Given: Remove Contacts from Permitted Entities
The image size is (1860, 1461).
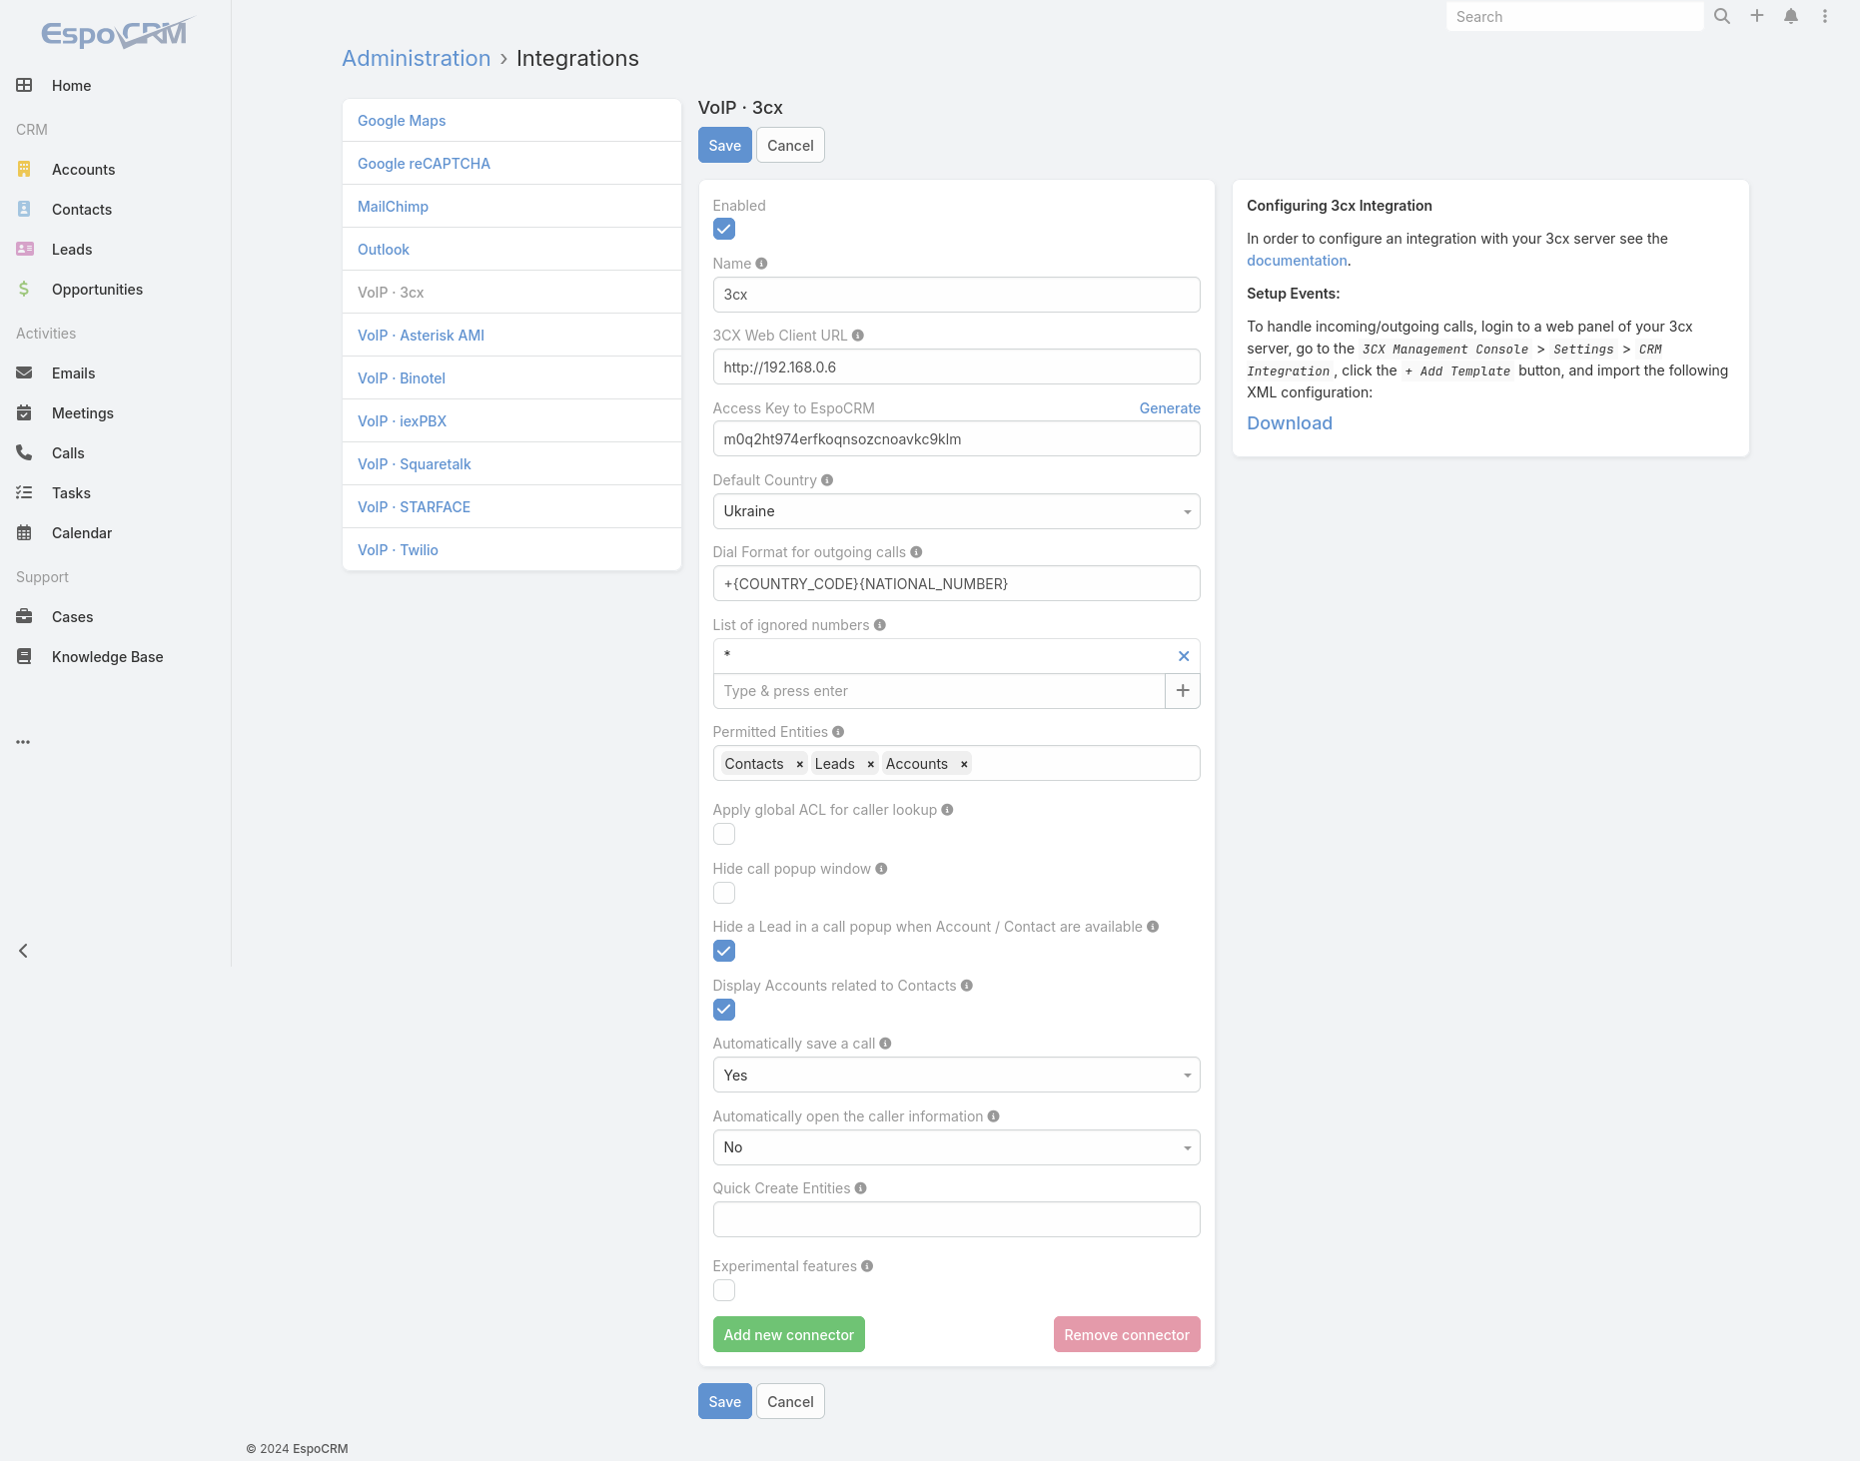Looking at the screenshot, I should [x=799, y=764].
